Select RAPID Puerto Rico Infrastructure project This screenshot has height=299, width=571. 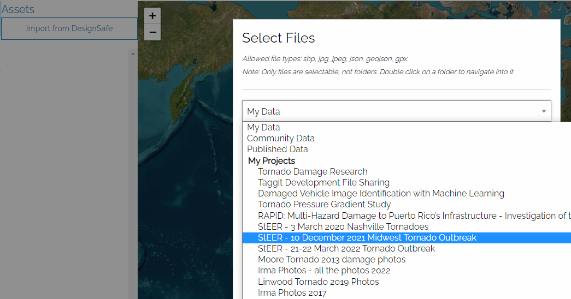point(413,216)
